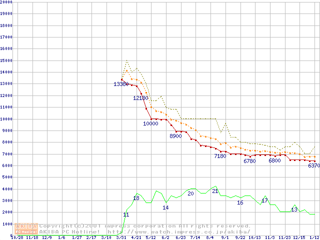Viewport: 320px width, 240px height.
Task: Select the 6800 price data label
Action: point(274,161)
